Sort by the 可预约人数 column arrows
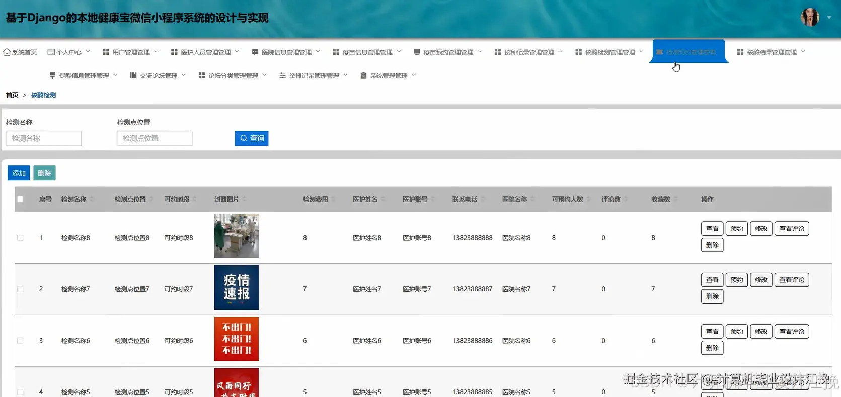This screenshot has height=397, width=841. pyautogui.click(x=588, y=200)
